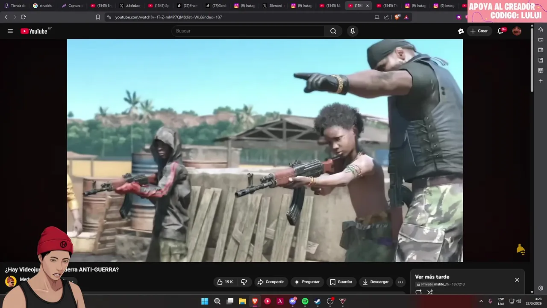This screenshot has height=308, width=547.
Task: Click the media picture-in-picture toolbar icon
Action: pyautogui.click(x=377, y=17)
